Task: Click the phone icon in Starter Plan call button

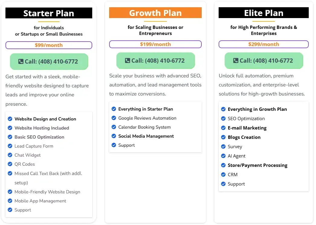Action: tap(21, 61)
